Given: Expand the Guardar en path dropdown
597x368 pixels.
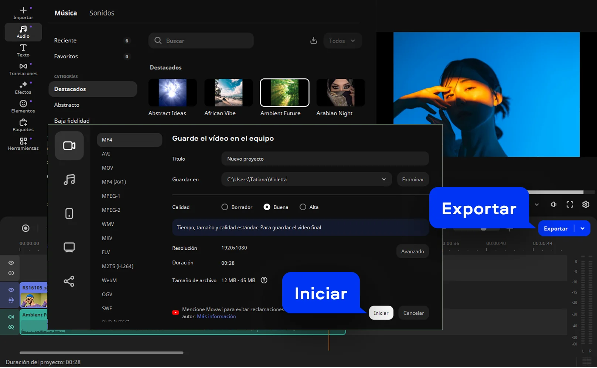Looking at the screenshot, I should 384,180.
